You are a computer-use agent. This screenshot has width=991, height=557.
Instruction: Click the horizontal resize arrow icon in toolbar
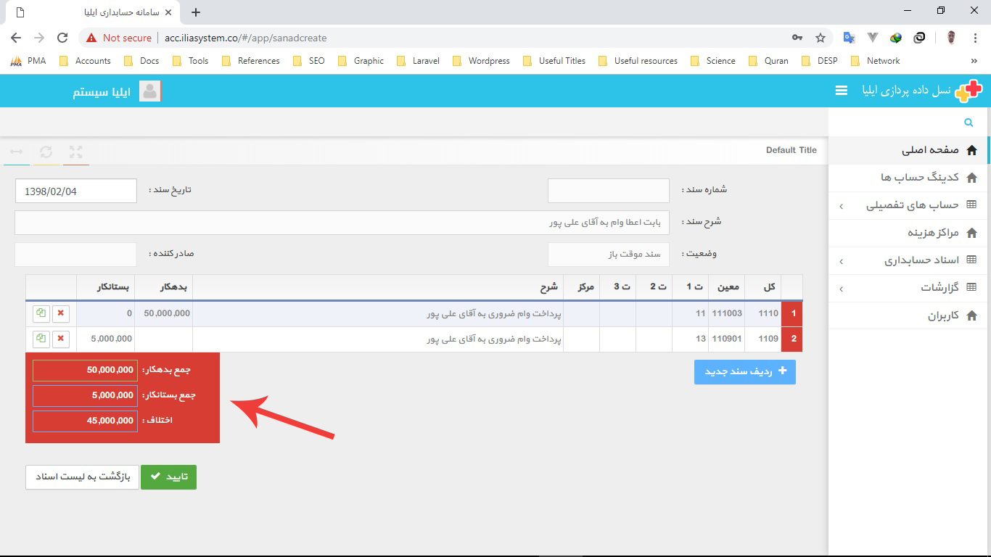(x=16, y=152)
